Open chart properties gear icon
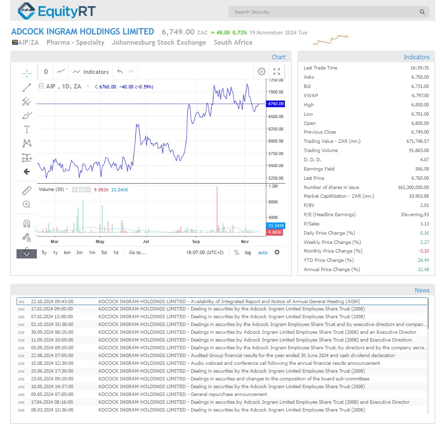Screen dimensions: 443x428 262,71
